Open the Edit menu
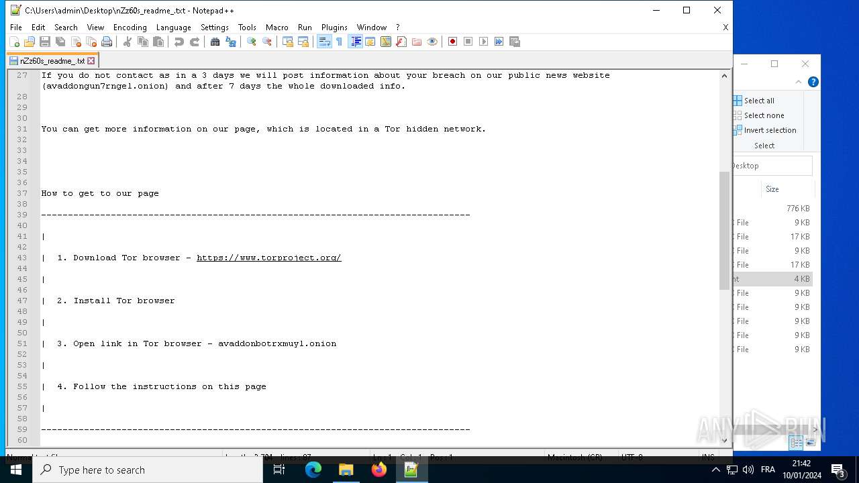The image size is (859, 483). [38, 28]
